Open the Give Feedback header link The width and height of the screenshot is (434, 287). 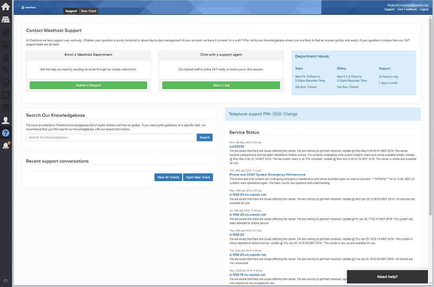(x=407, y=10)
